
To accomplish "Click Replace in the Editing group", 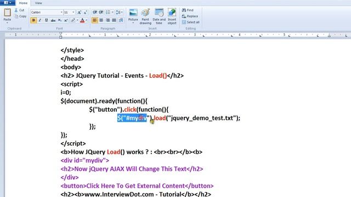I will pyautogui.click(x=190, y=16).
